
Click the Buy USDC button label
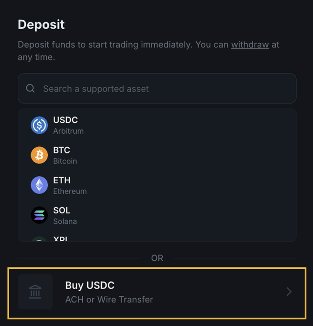point(90,286)
